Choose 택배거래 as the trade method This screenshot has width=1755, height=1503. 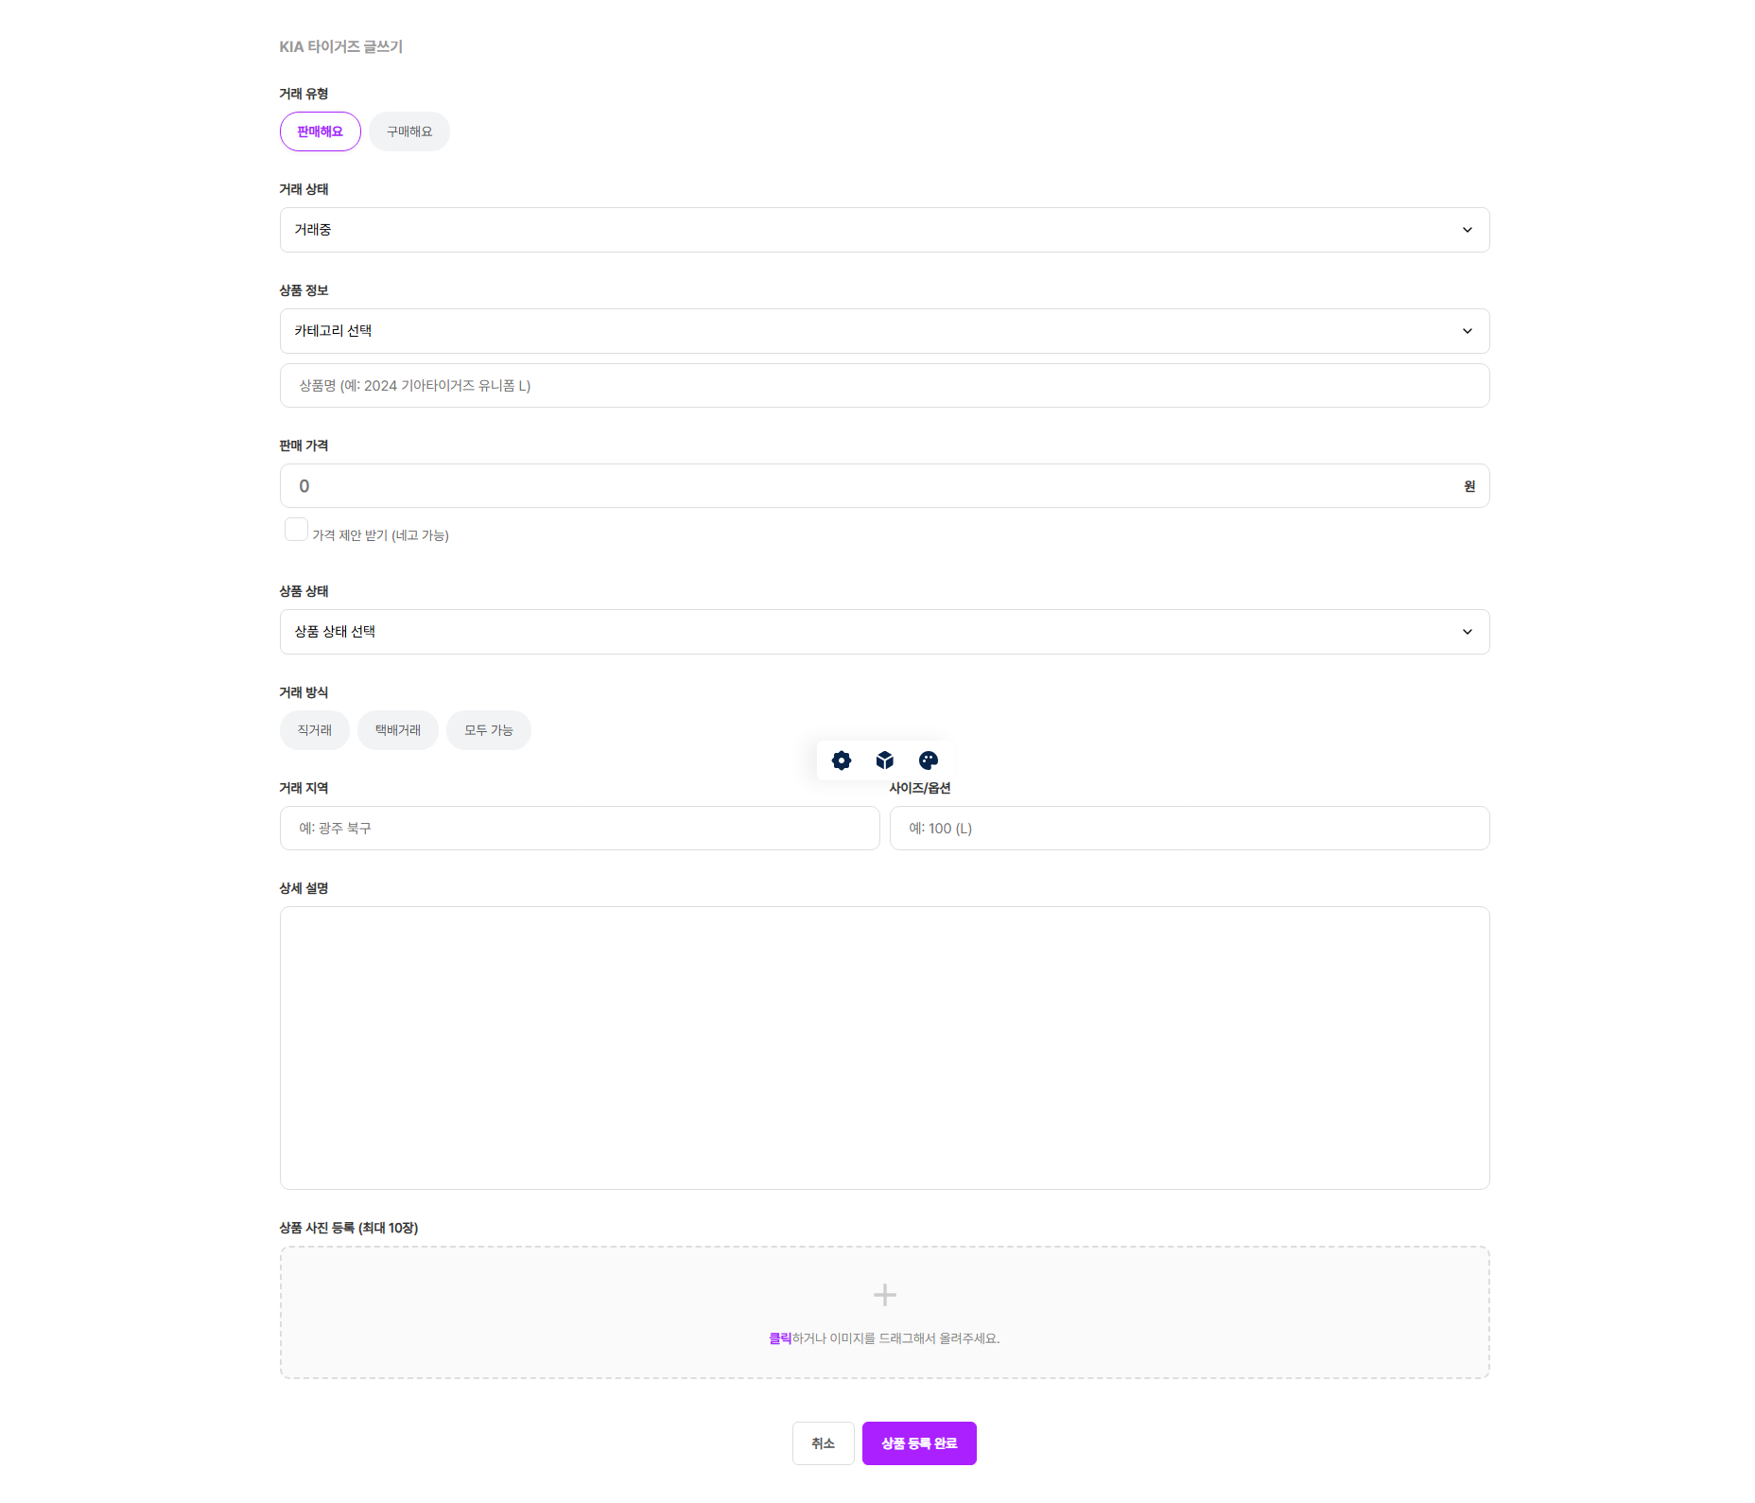(x=397, y=730)
